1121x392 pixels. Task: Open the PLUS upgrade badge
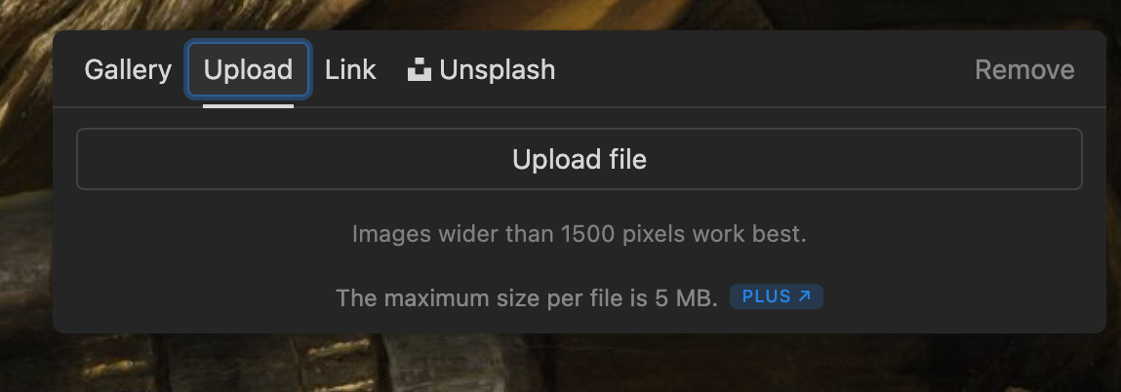pos(777,296)
